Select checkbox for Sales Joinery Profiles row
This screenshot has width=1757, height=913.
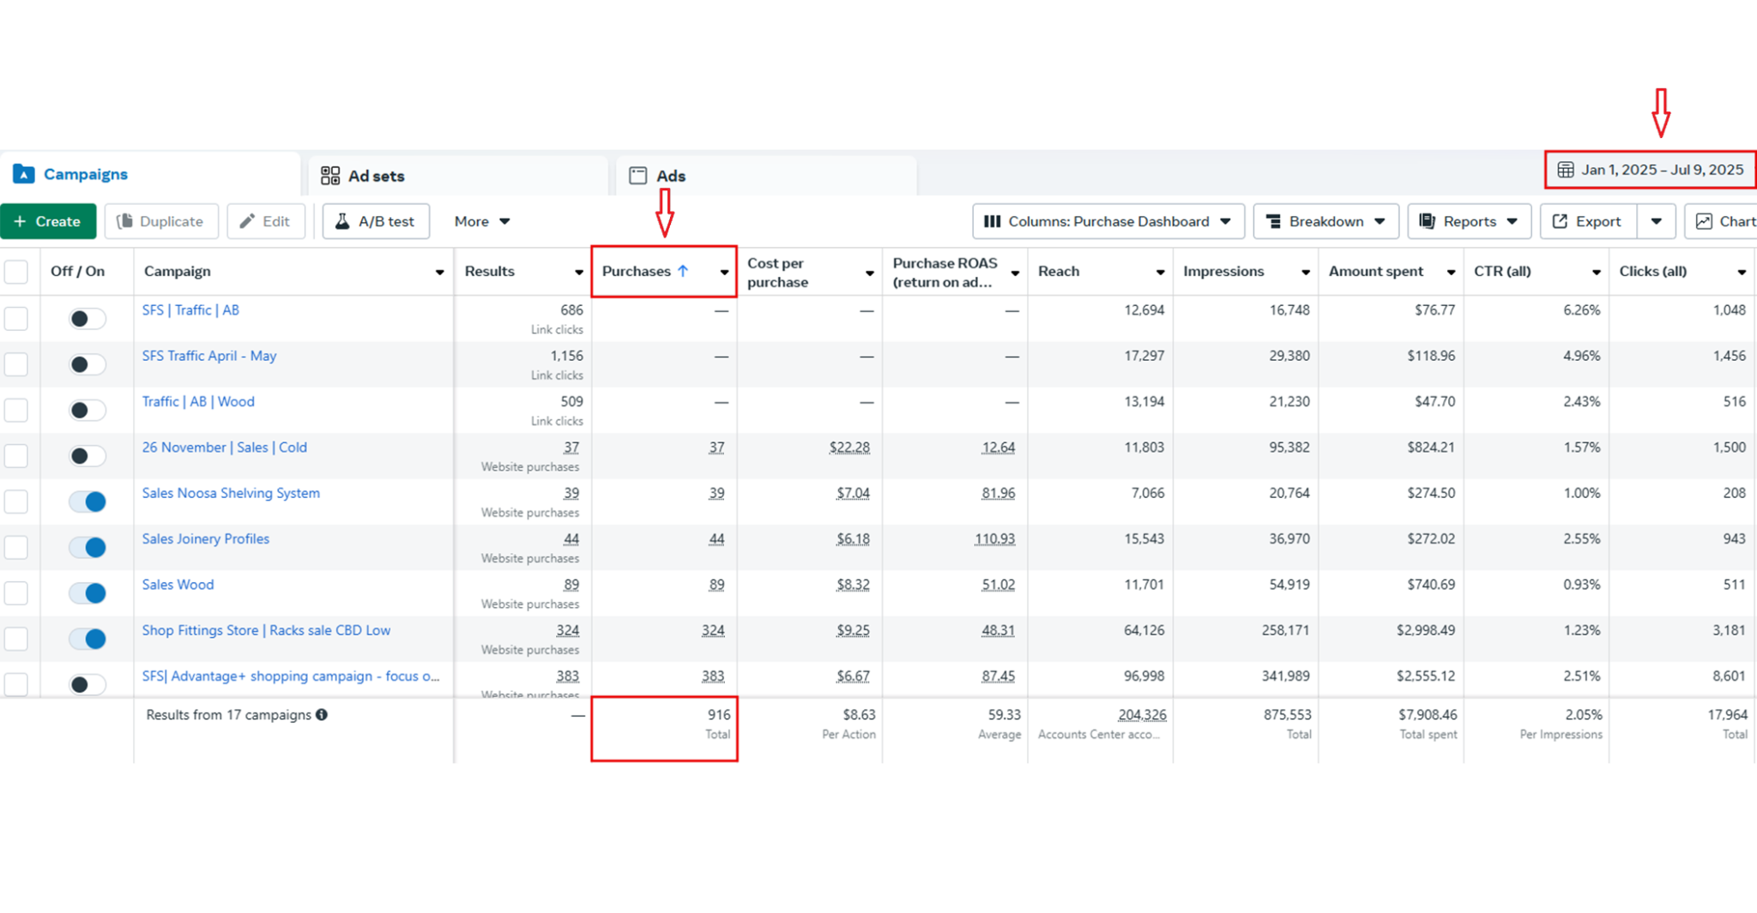[16, 547]
